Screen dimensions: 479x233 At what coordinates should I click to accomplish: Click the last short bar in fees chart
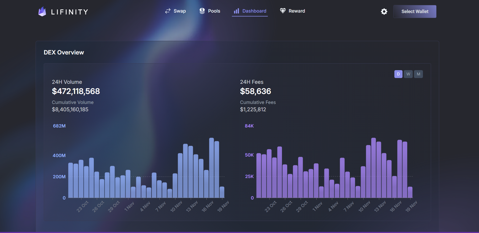click(410, 192)
